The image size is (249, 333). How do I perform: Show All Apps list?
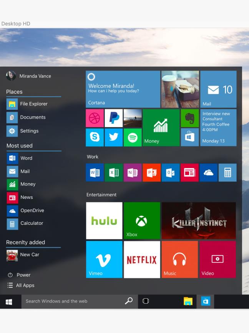point(21,286)
